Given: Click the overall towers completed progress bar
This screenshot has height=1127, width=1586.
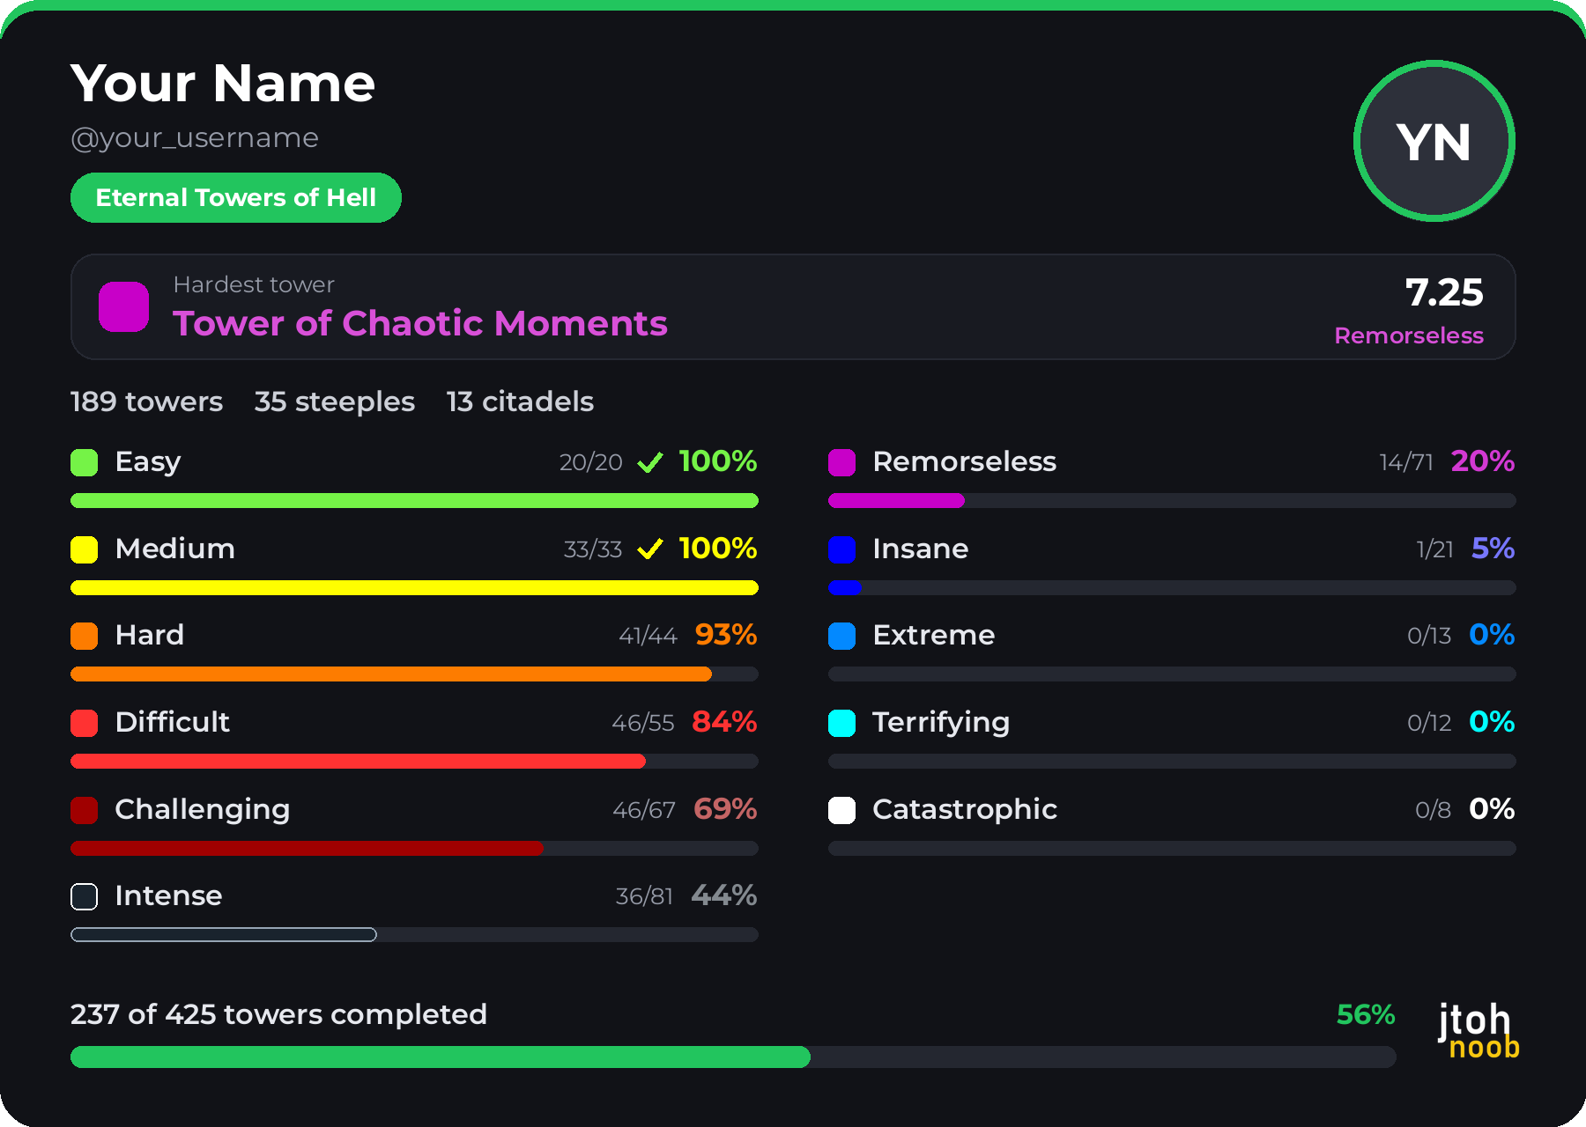Looking at the screenshot, I should [733, 1057].
